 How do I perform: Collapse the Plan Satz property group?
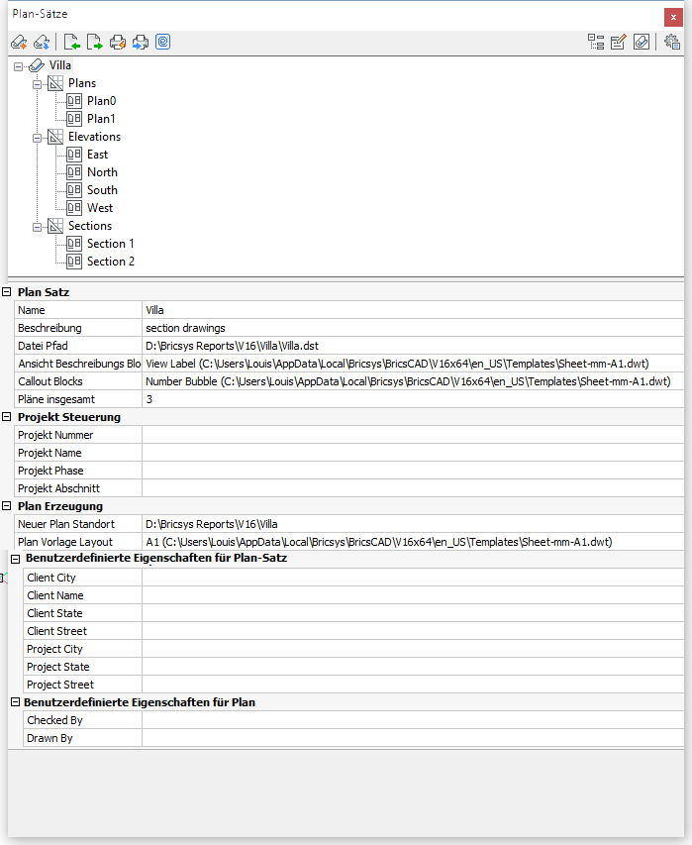pyautogui.click(x=7, y=292)
